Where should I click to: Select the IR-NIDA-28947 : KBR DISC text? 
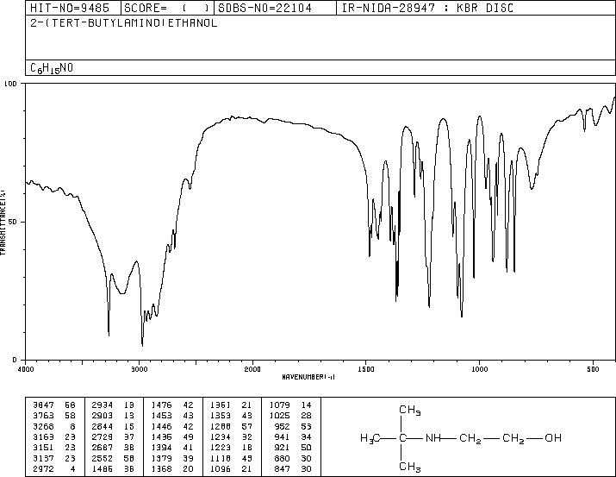427,9
